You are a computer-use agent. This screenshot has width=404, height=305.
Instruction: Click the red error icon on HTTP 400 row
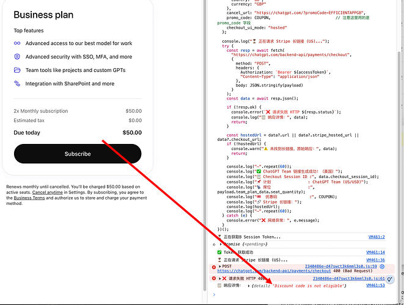tap(213, 278)
